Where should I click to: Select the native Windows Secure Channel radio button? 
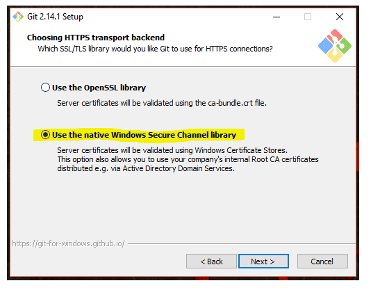click(45, 135)
